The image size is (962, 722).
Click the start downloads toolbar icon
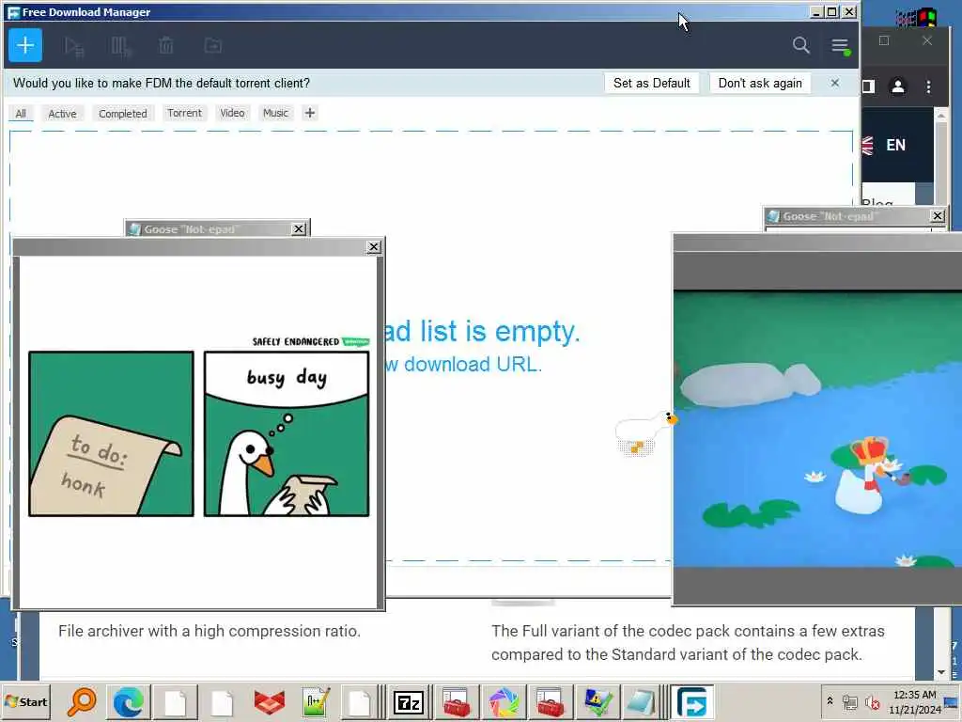[x=74, y=46]
